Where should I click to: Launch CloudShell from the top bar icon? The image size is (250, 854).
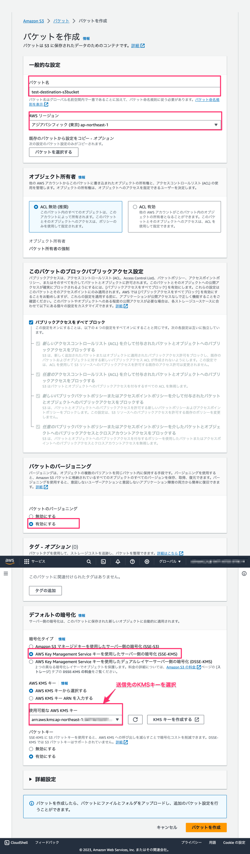103,562
